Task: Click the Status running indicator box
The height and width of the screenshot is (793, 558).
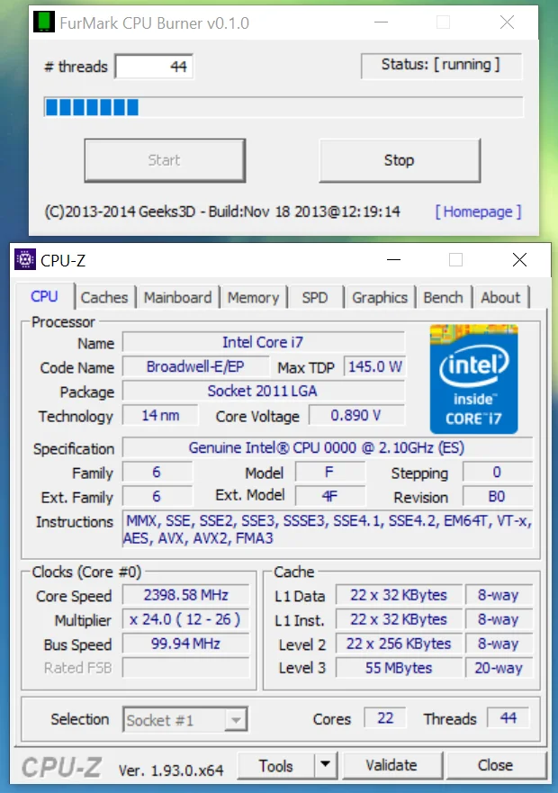Action: (441, 65)
